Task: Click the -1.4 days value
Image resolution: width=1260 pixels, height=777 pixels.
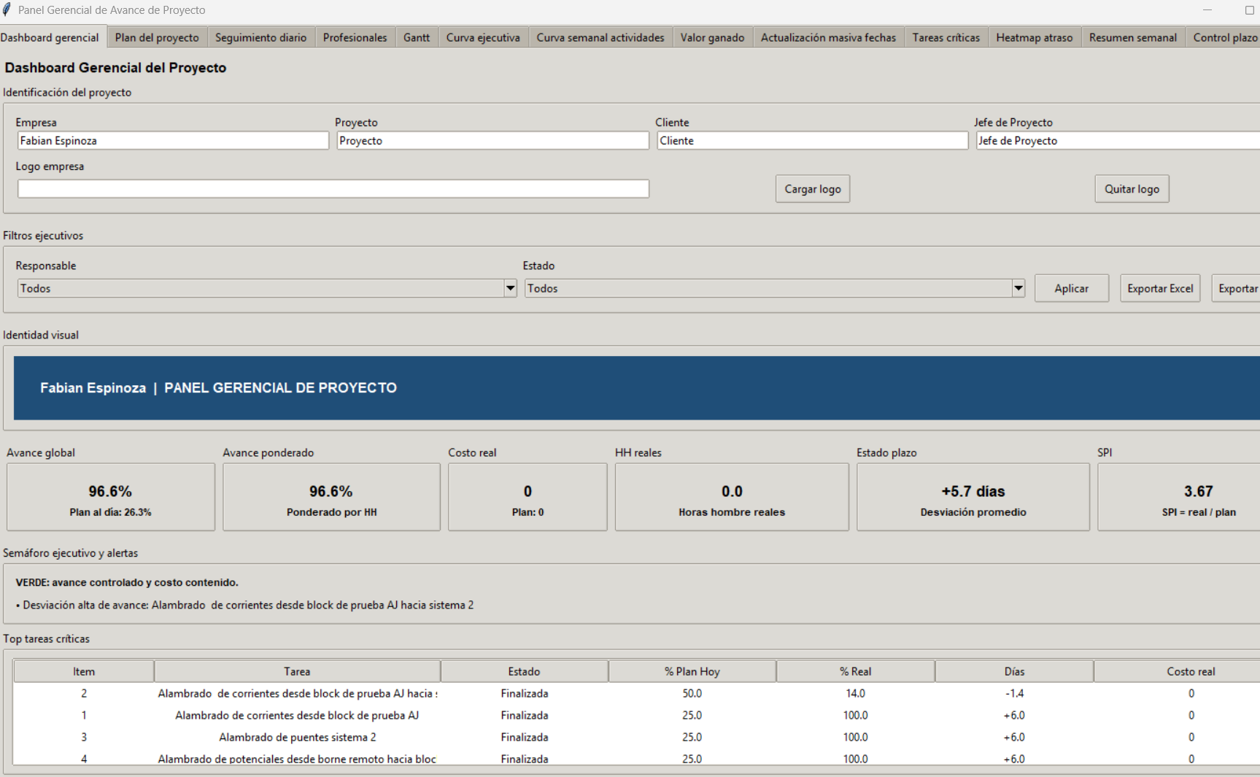Action: point(1014,693)
